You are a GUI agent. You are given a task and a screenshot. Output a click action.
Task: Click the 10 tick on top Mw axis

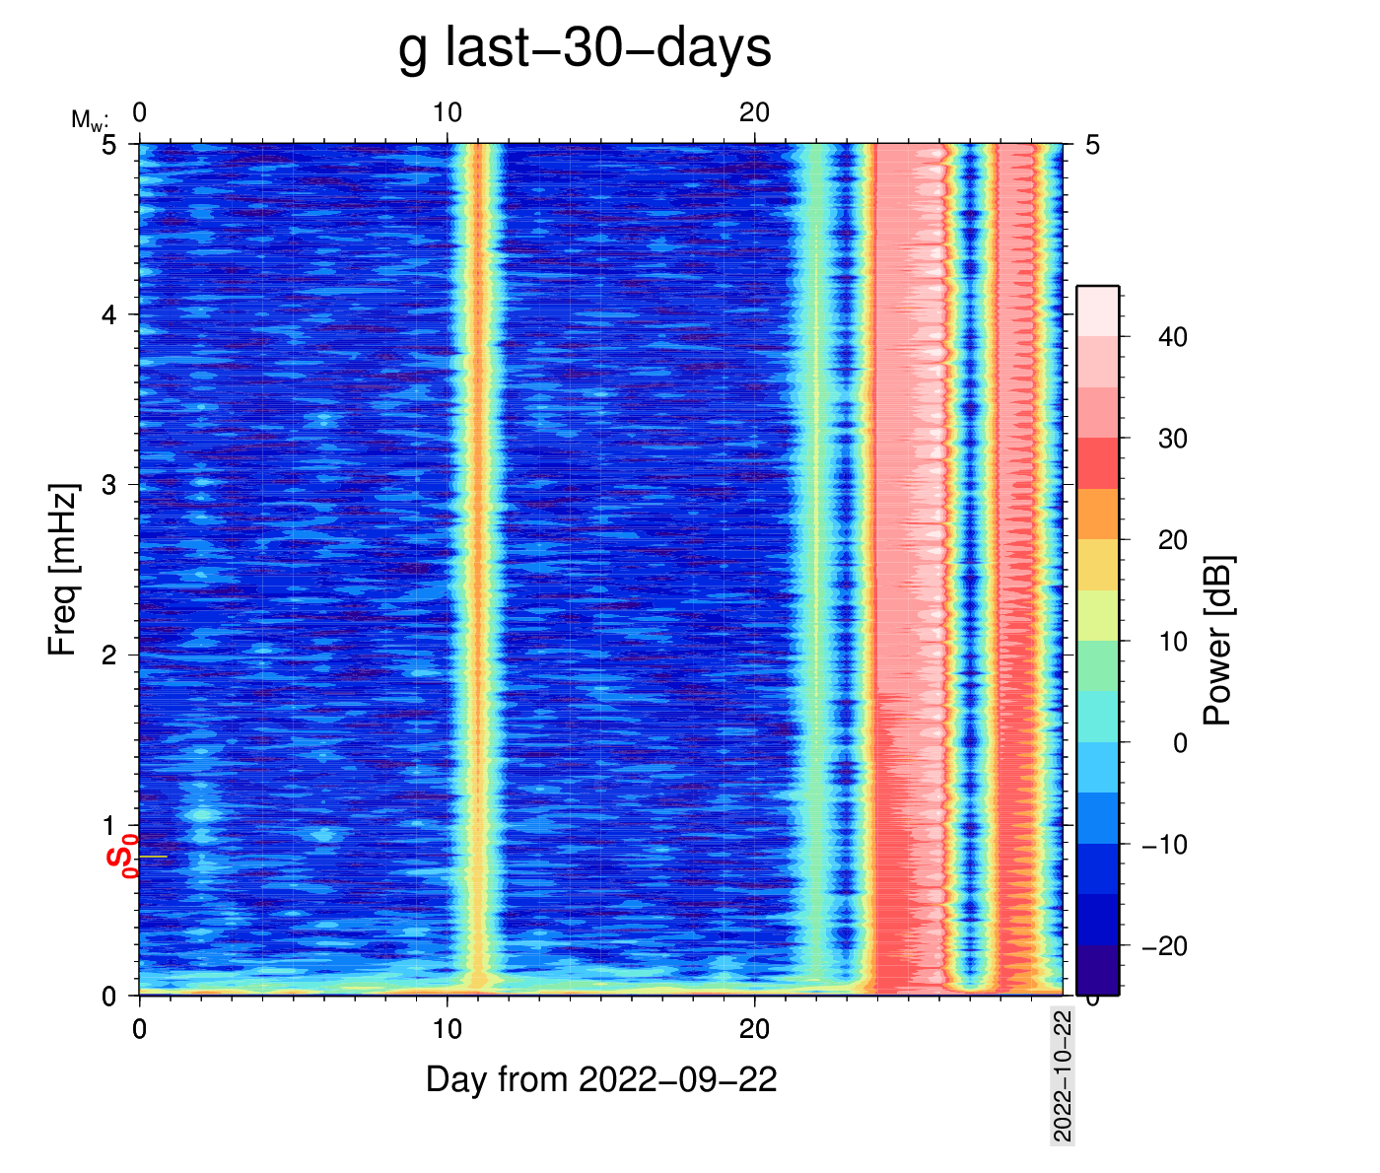coord(447,113)
